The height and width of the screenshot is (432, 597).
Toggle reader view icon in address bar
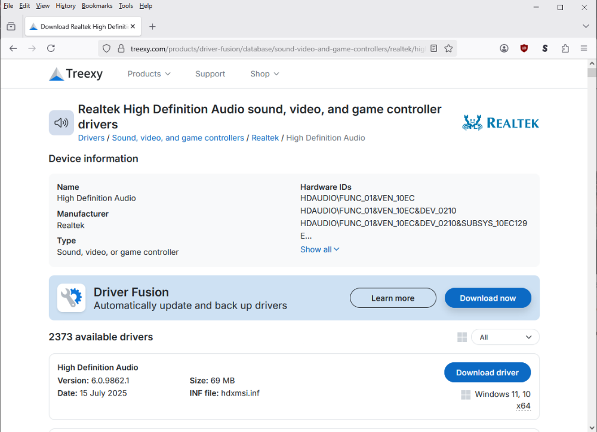click(x=434, y=48)
